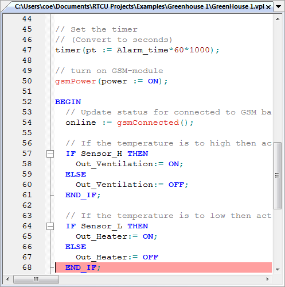Collapse the IF Sensor_L block
This screenshot has width=285, height=287.
(x=50, y=226)
